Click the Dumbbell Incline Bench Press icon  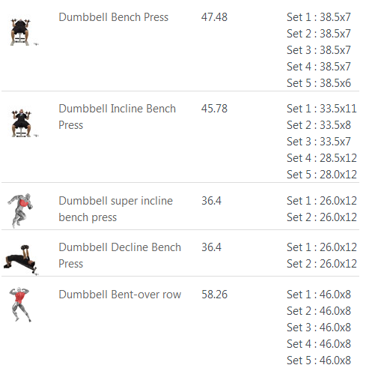23,124
